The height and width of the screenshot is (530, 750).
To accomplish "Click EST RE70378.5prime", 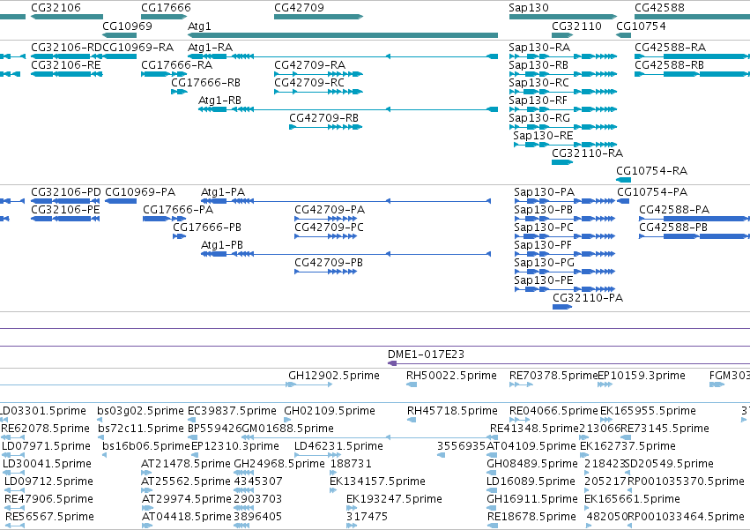I will pos(522,384).
